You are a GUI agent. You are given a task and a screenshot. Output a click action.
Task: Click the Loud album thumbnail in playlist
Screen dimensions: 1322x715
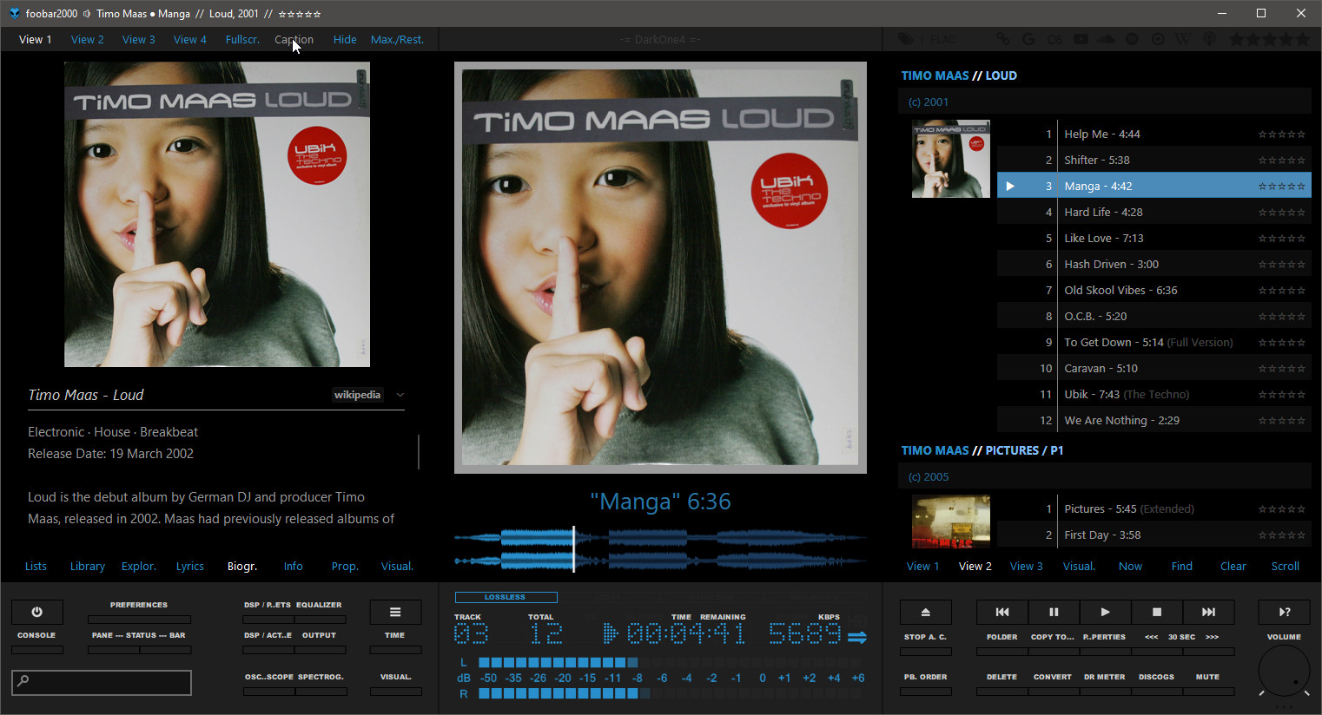click(951, 159)
